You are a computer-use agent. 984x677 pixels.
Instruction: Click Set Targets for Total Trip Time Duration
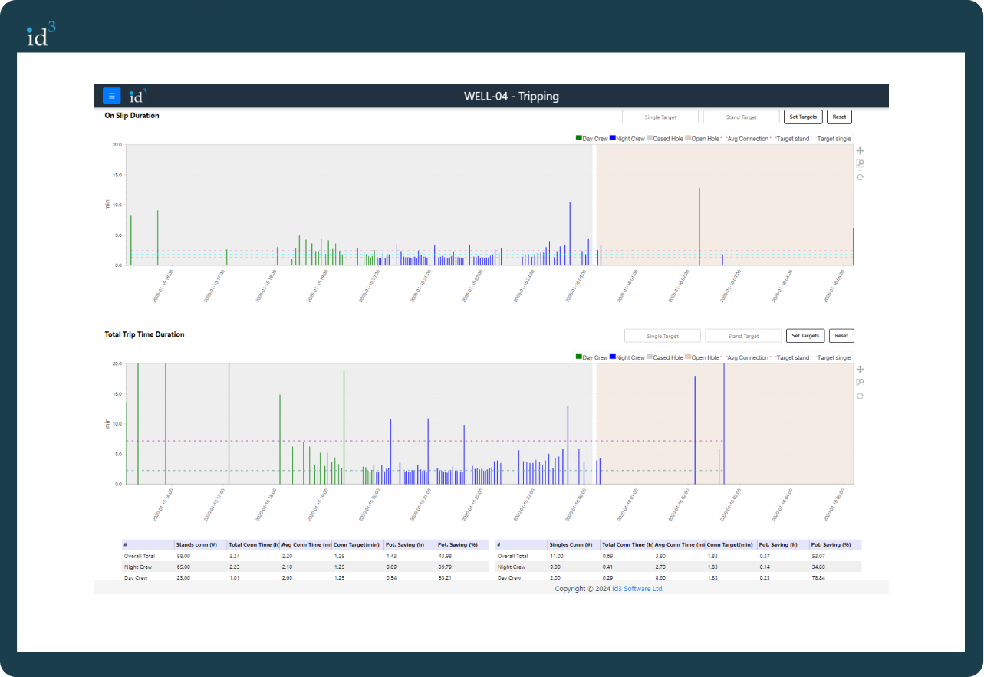[x=805, y=336]
